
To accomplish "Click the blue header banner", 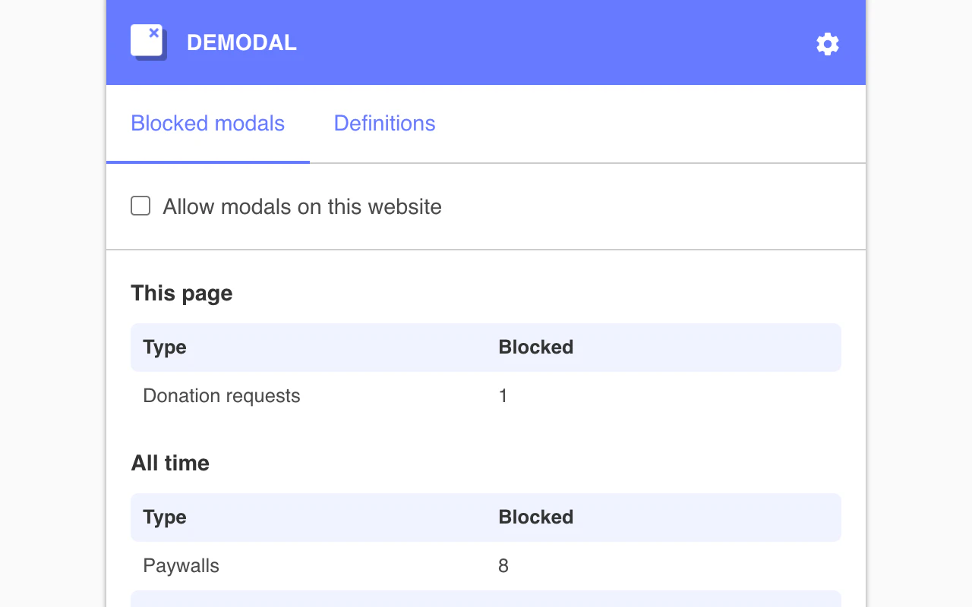I will 486,42.
